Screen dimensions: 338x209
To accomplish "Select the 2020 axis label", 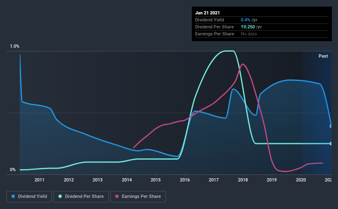I will coord(301,180).
